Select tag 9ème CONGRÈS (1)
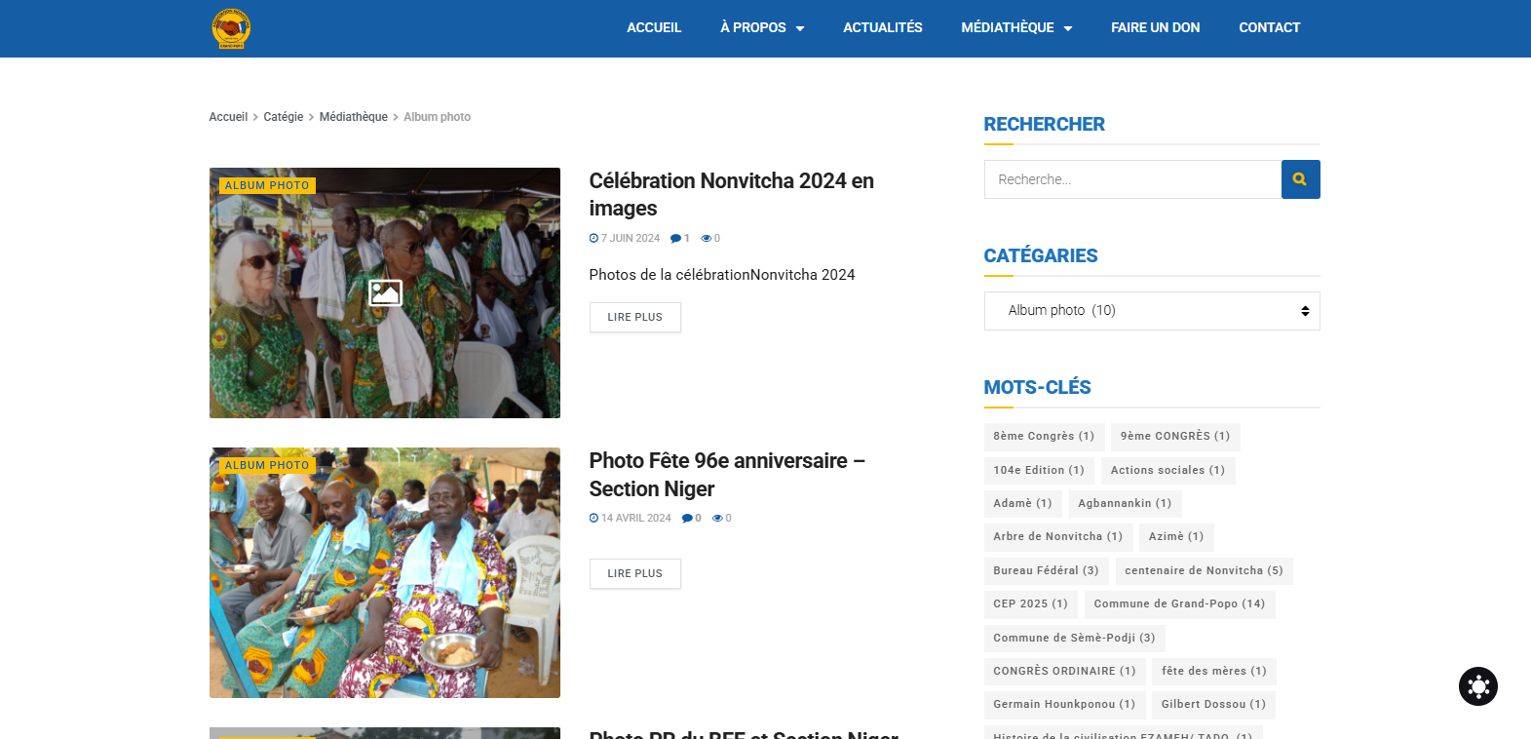The width and height of the screenshot is (1531, 739). [x=1175, y=437]
